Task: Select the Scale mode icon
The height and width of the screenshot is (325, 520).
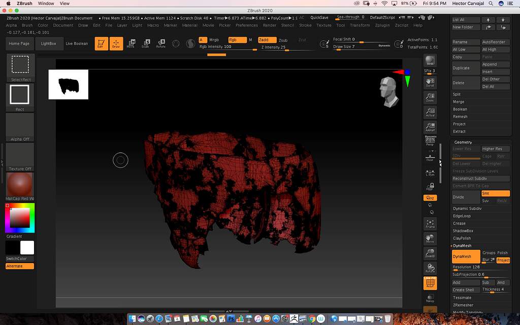Action: (146, 43)
